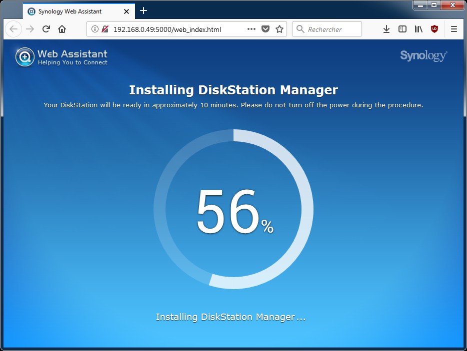Open the Firefox hamburger menu

(454, 29)
